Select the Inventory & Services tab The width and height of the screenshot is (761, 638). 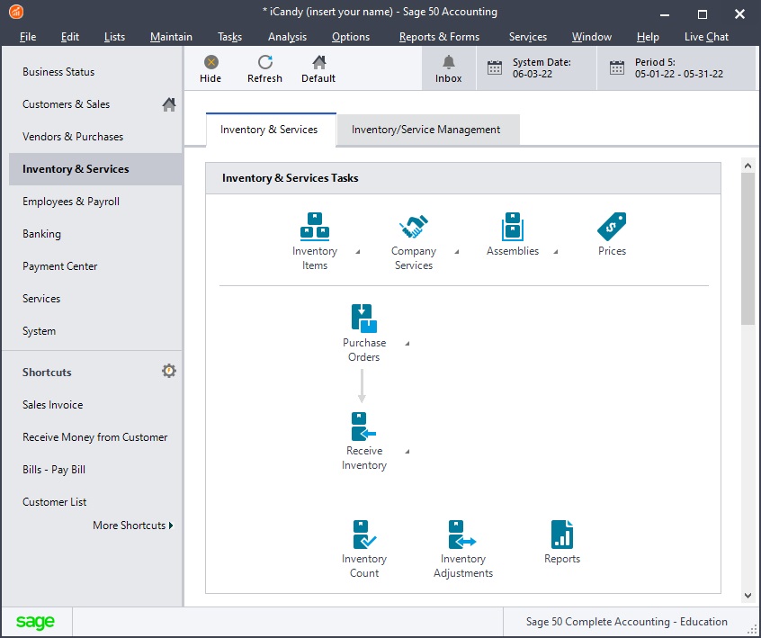pyautogui.click(x=269, y=130)
